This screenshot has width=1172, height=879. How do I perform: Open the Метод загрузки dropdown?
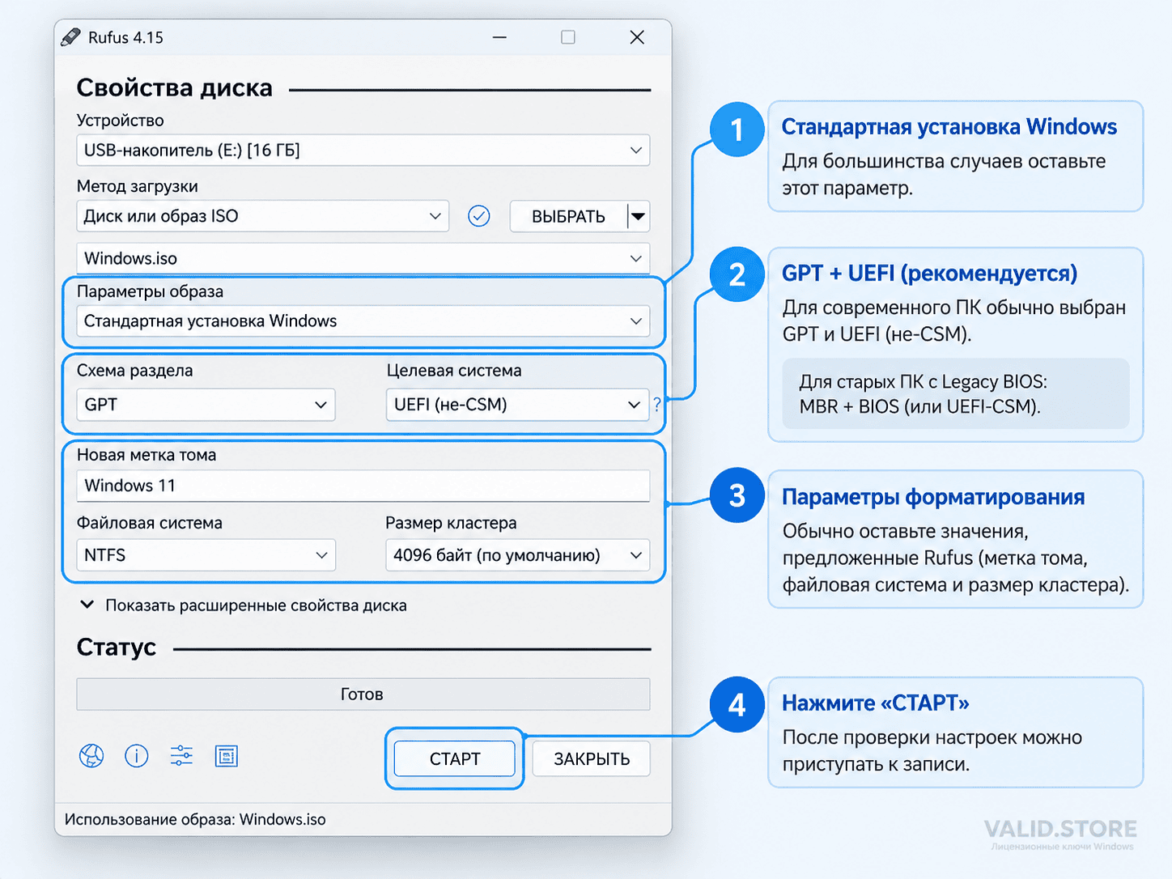[x=263, y=216]
